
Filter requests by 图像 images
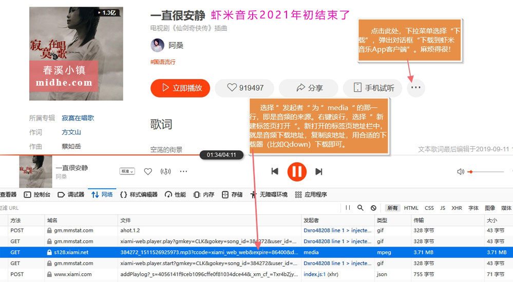(x=490, y=208)
